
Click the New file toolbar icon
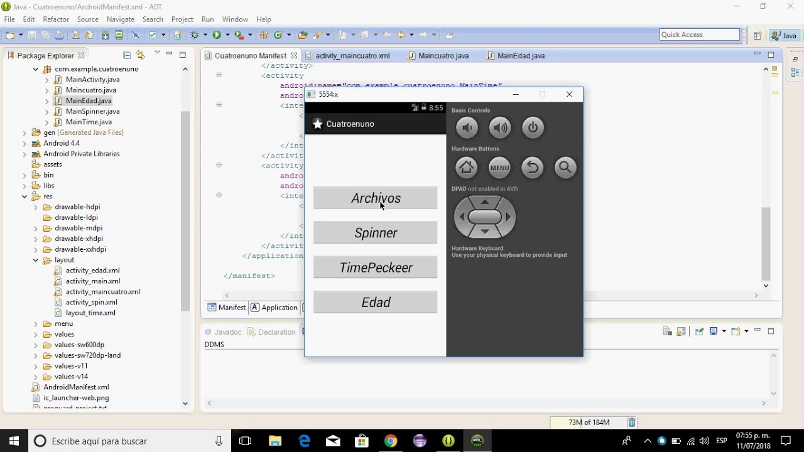11,35
